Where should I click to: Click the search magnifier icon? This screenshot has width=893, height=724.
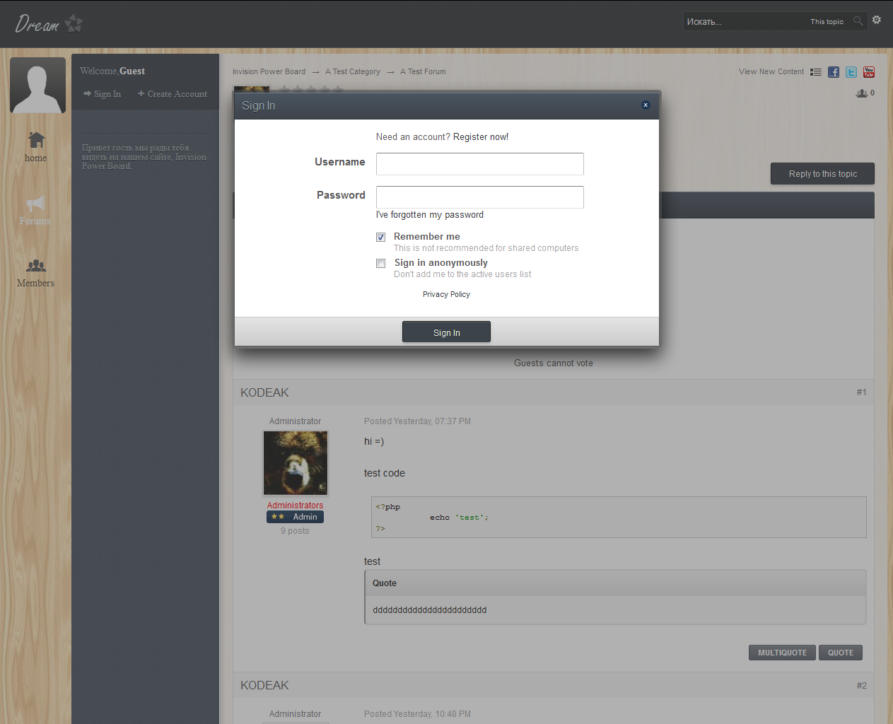pyautogui.click(x=858, y=21)
